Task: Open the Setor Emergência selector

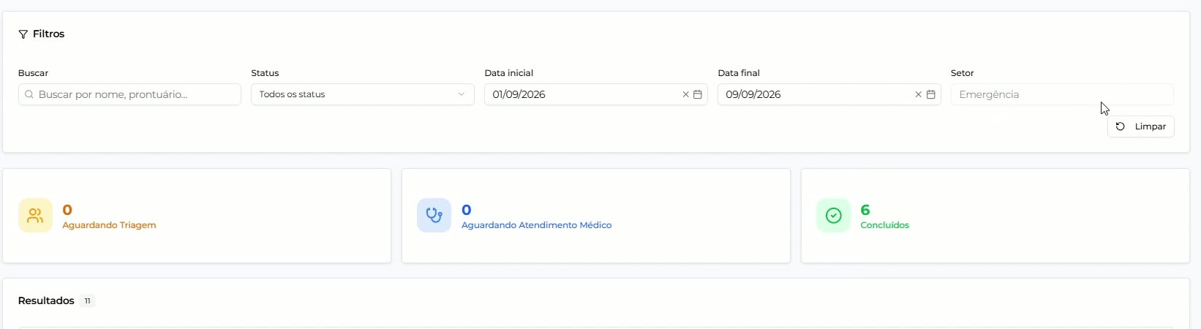Action: pyautogui.click(x=1062, y=94)
